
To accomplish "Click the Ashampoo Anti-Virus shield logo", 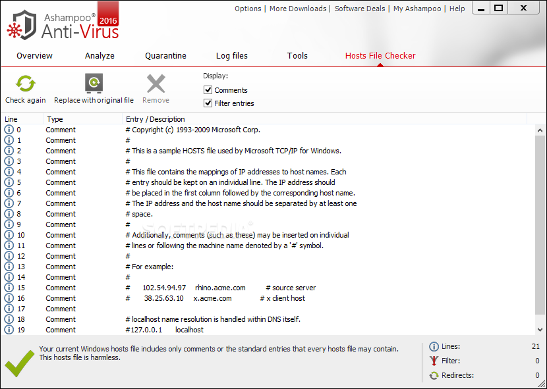I will [x=22, y=25].
